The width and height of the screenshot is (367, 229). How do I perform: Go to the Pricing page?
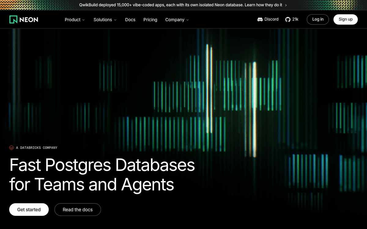pyautogui.click(x=150, y=20)
